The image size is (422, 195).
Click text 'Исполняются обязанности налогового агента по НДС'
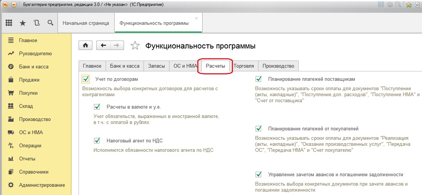tap(153, 150)
